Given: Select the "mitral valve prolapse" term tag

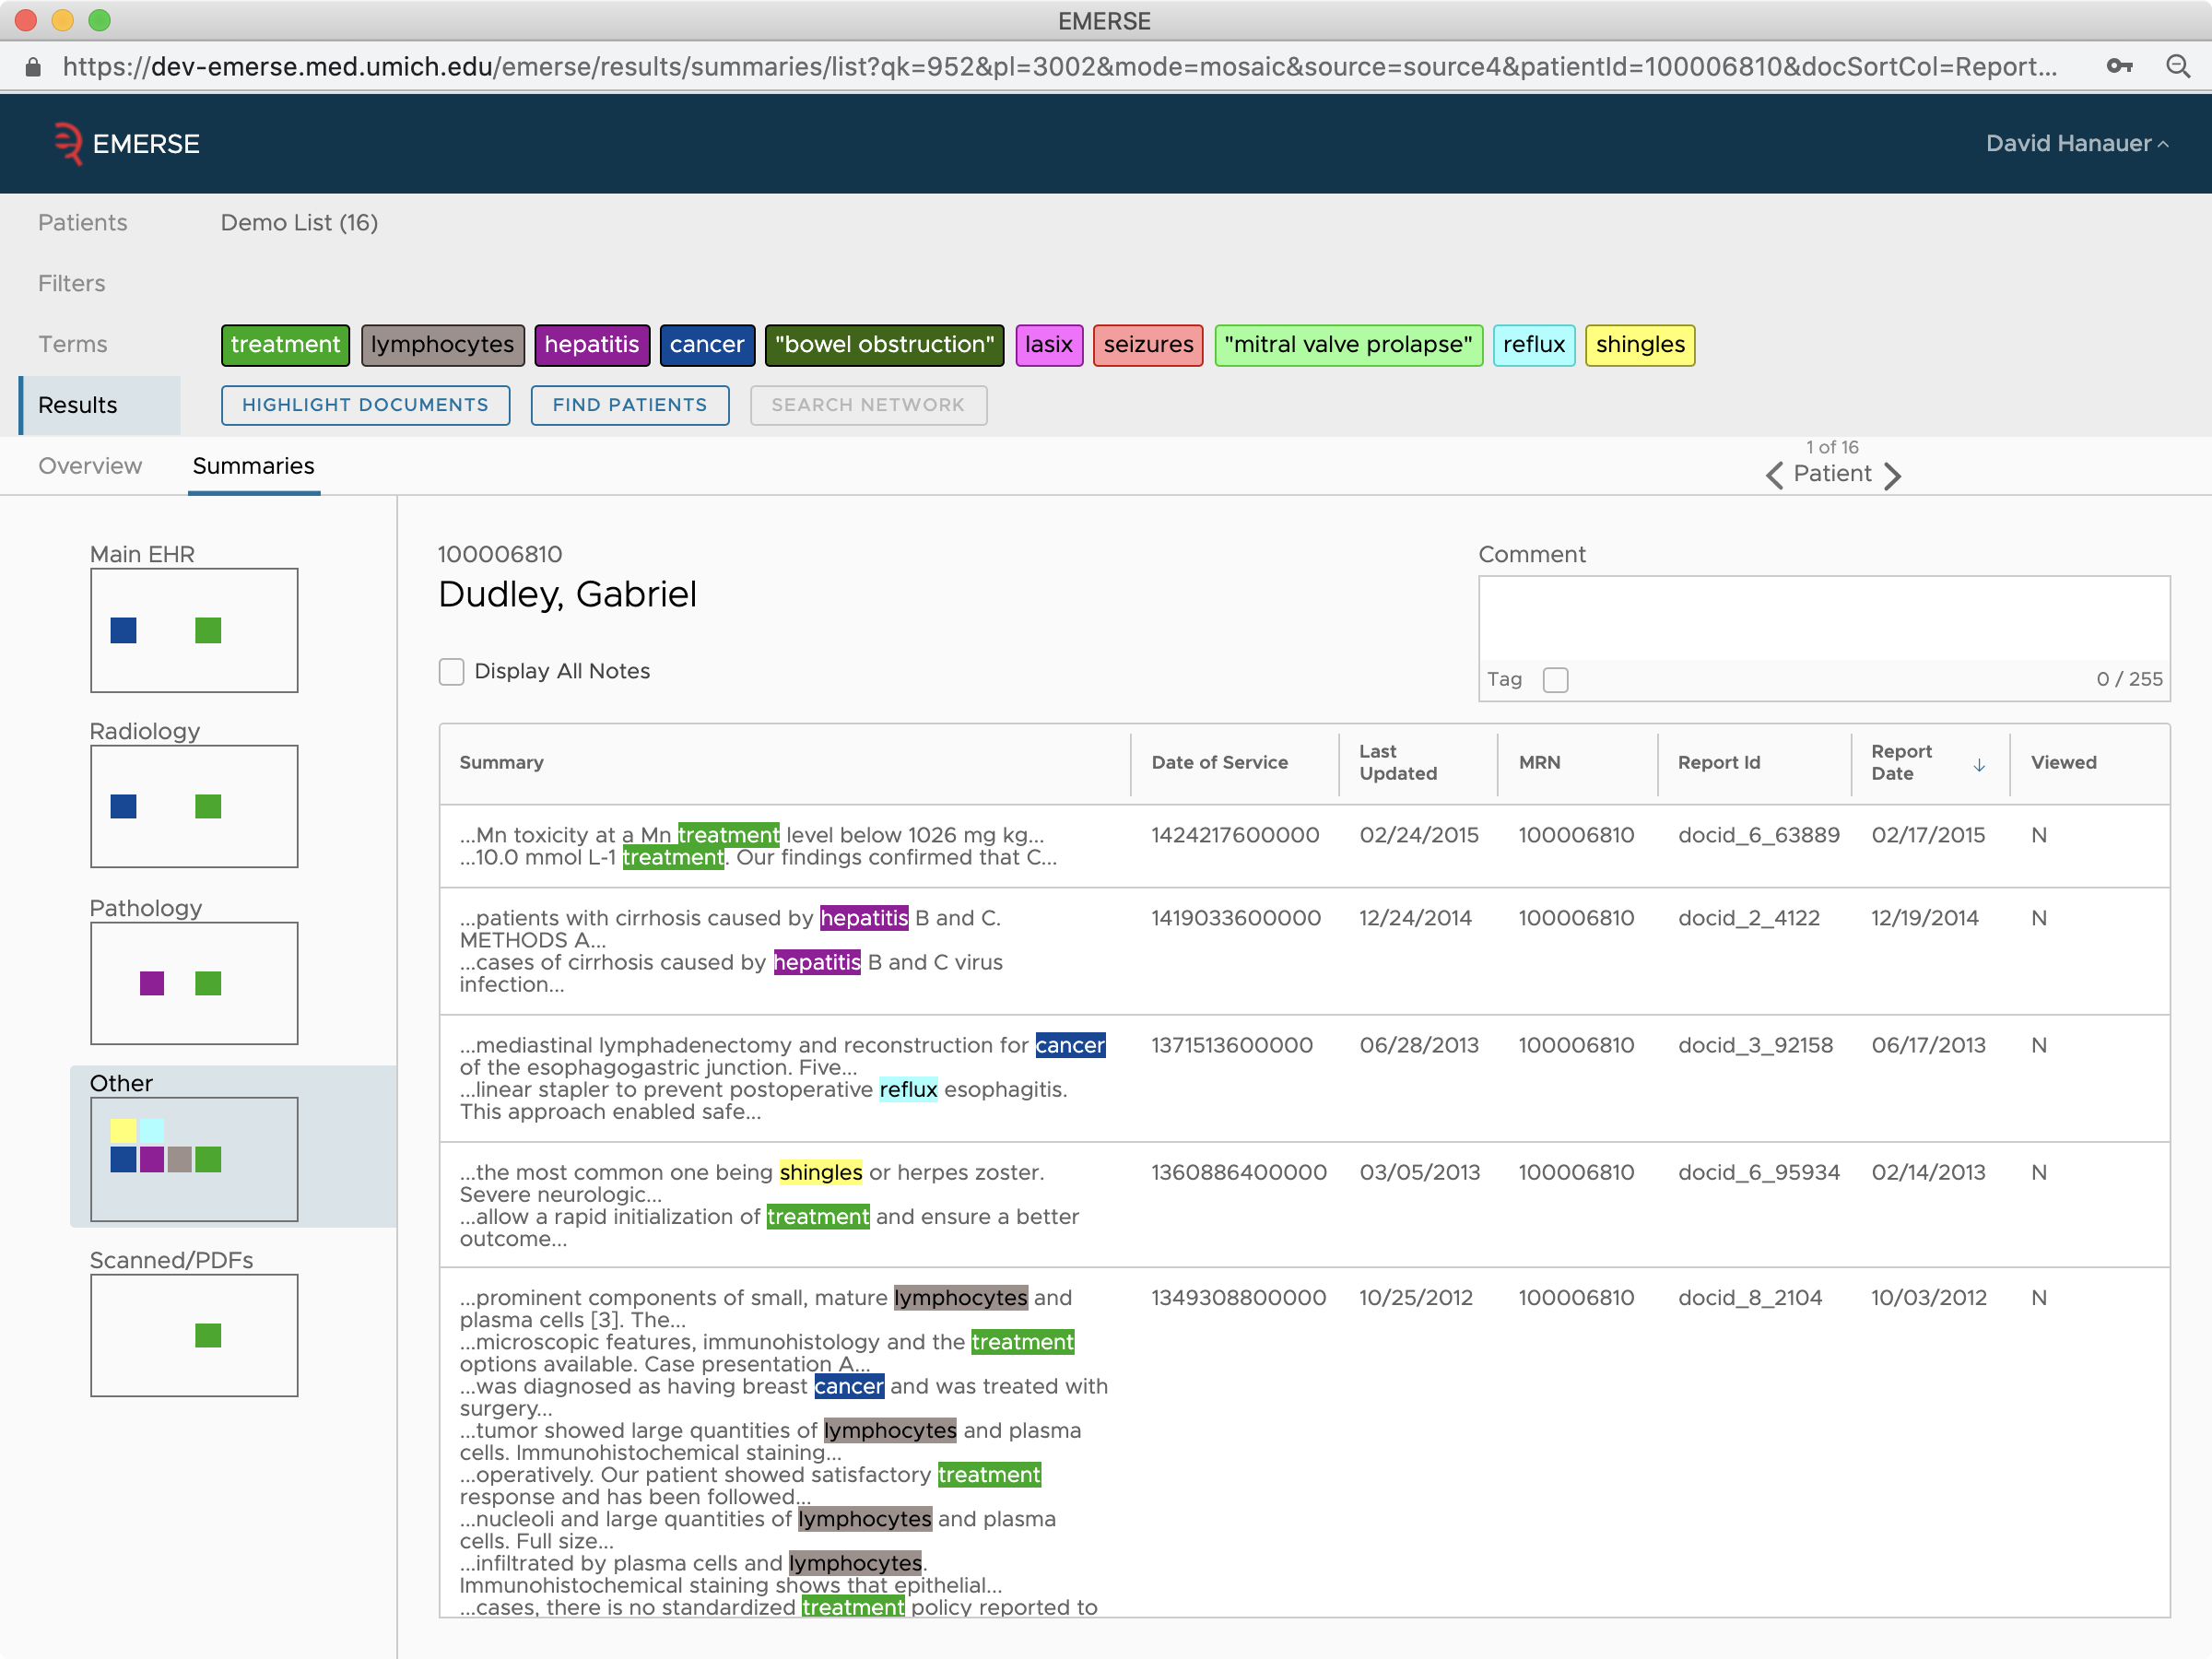Looking at the screenshot, I should (1348, 345).
